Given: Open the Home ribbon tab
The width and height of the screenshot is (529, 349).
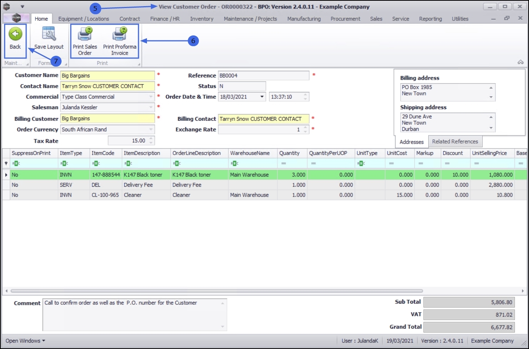Looking at the screenshot, I should point(41,19).
